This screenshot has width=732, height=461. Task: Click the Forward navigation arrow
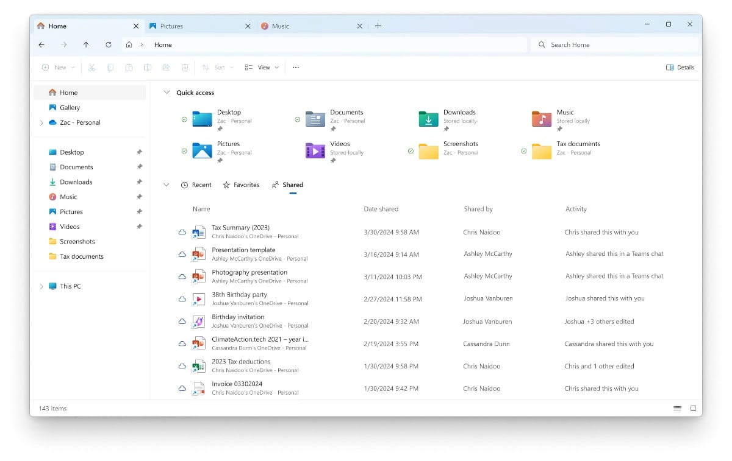coord(63,44)
